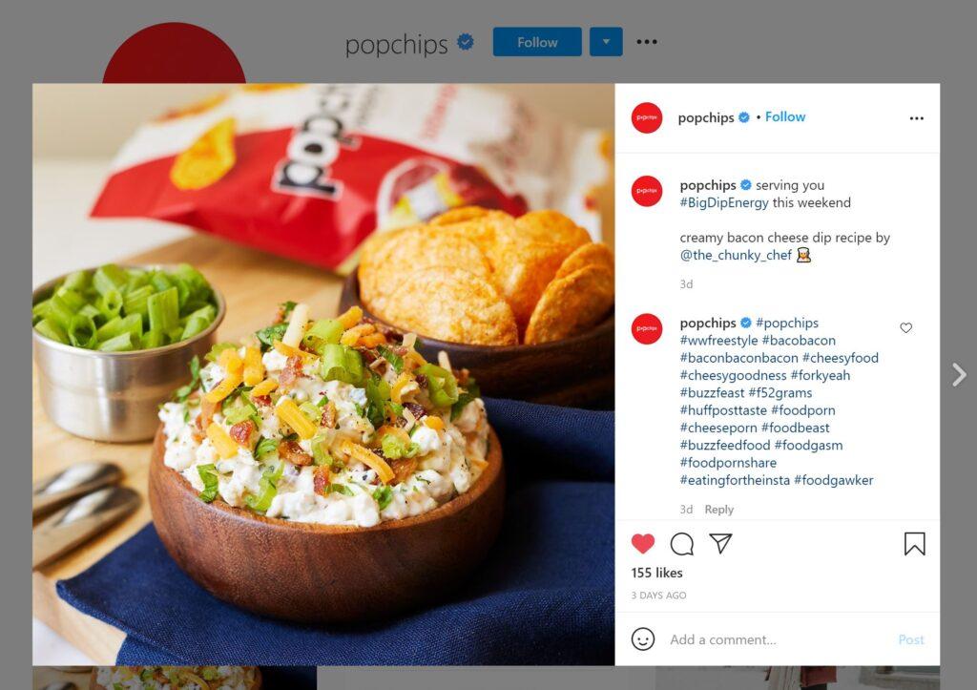Open the comment speech bubble icon
The image size is (977, 690).
click(681, 544)
